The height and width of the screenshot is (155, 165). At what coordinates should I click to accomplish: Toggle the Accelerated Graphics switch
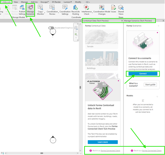(x=51, y=28)
